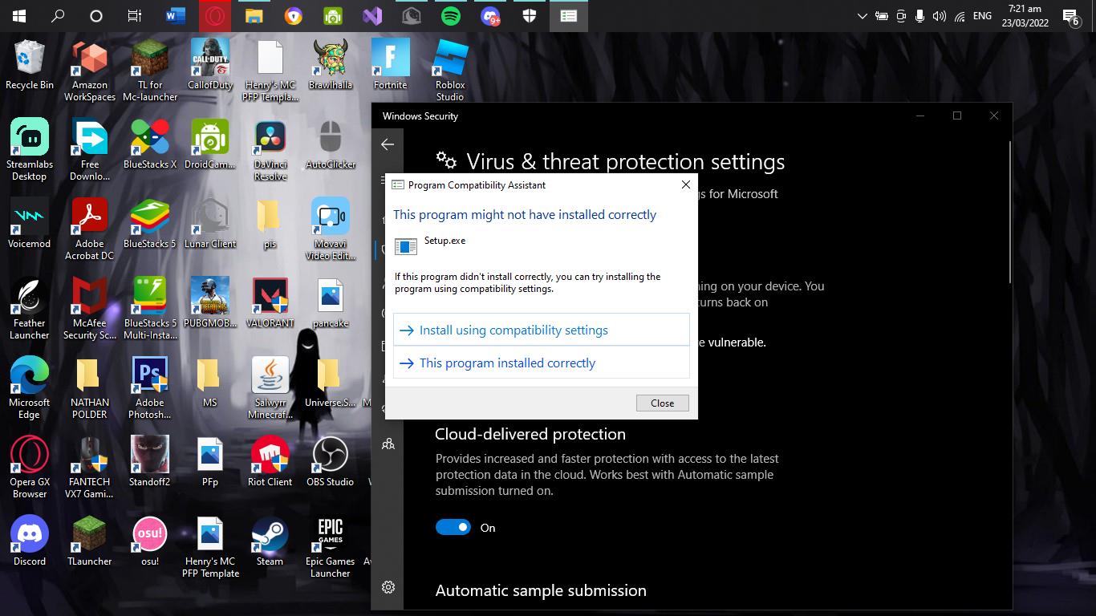Click back arrow in Windows Security
Screen dimensions: 1096x616
point(388,144)
